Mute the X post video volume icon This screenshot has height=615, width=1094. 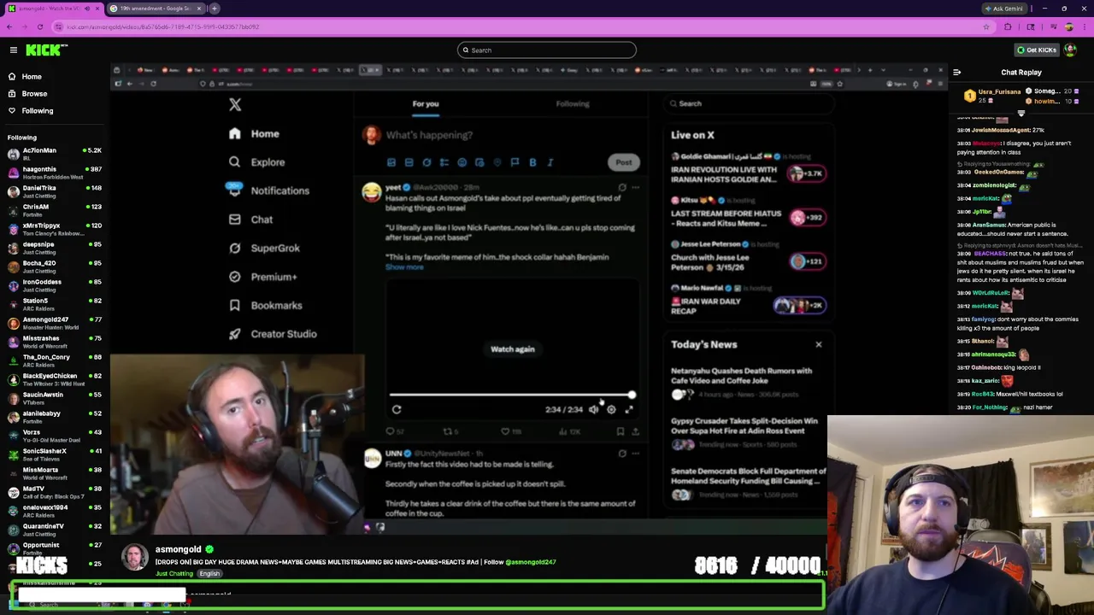pyautogui.click(x=593, y=410)
